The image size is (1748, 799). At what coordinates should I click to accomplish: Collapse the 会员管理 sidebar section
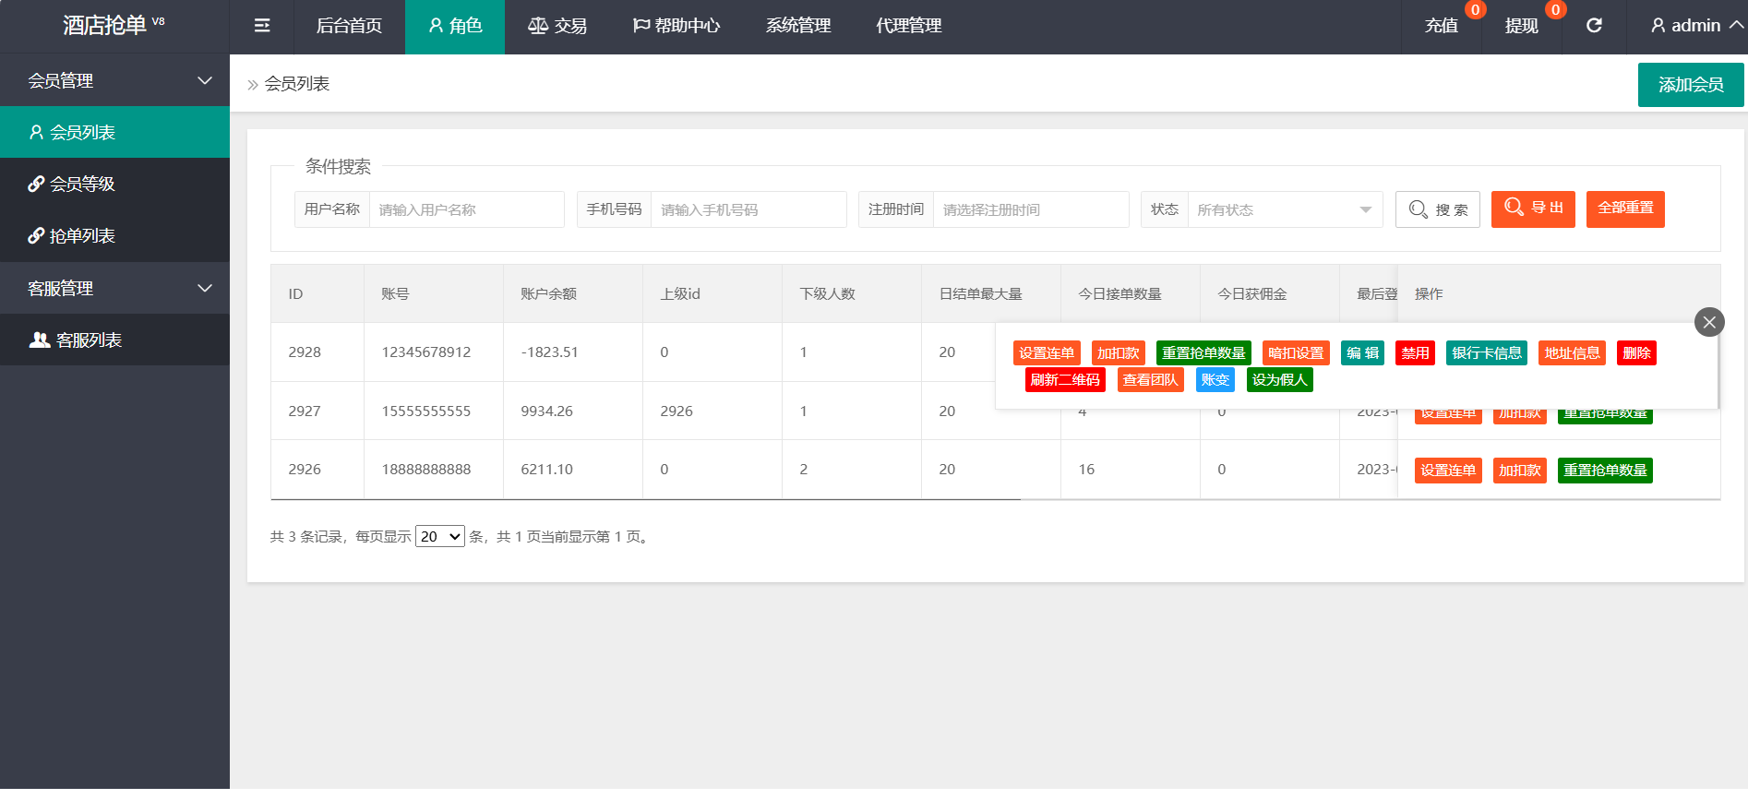[205, 81]
